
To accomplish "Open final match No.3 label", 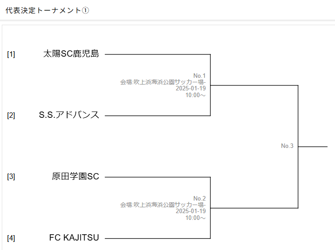I will [287, 146].
